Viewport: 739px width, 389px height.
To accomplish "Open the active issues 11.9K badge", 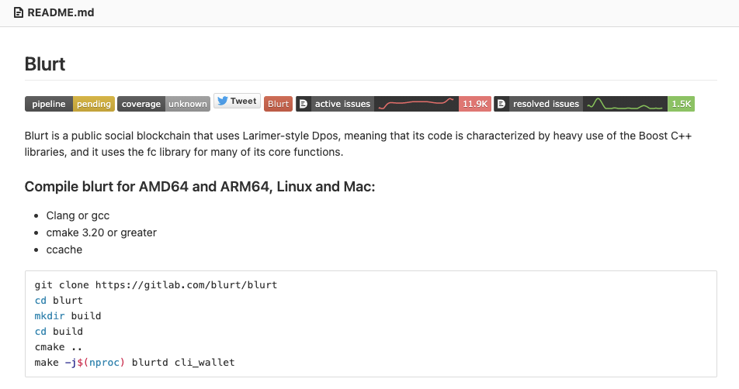I will coord(394,104).
